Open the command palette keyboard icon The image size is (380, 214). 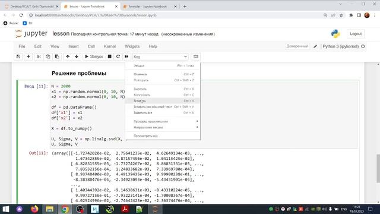click(x=195, y=56)
